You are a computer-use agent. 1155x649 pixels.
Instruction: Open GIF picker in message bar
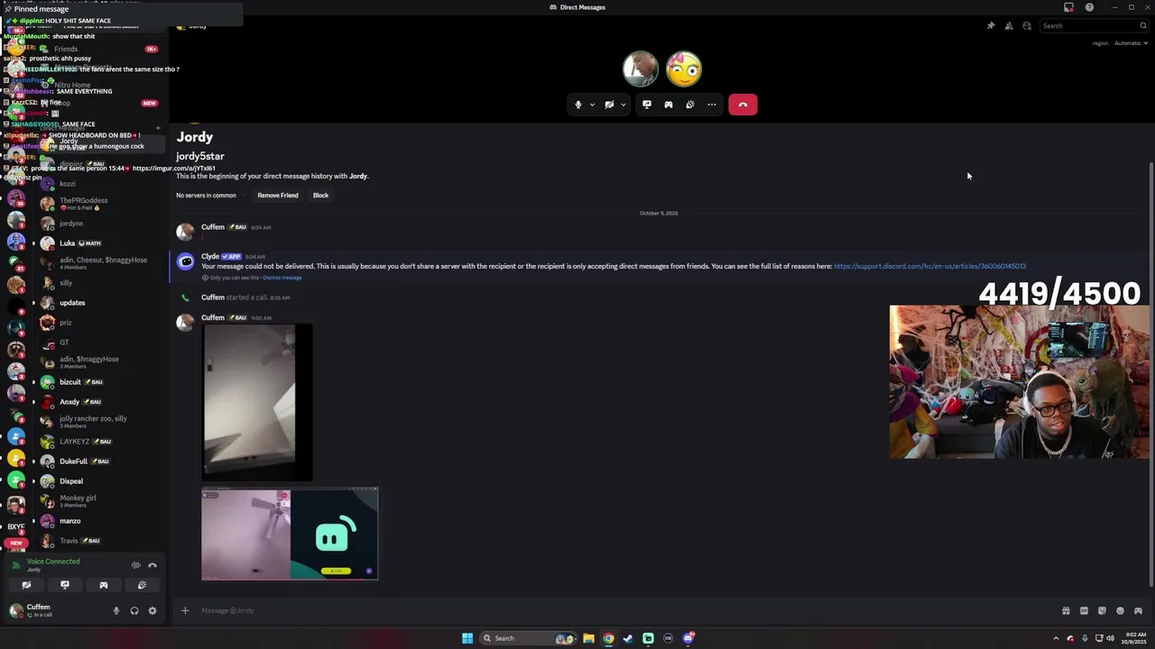coord(1084,610)
